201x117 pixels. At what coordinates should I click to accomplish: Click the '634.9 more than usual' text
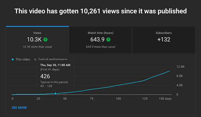pyautogui.click(x=100, y=47)
